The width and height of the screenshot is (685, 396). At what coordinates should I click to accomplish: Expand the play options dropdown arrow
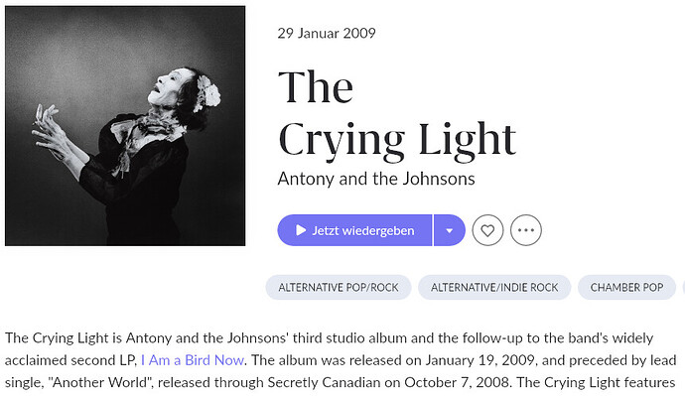pyautogui.click(x=449, y=230)
